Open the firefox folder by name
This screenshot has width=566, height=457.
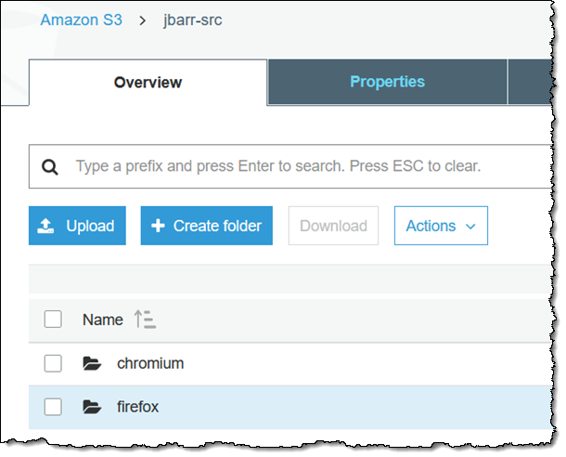tap(138, 407)
